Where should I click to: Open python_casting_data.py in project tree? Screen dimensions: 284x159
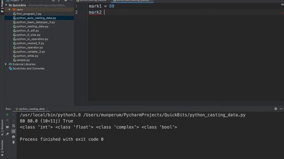coord(32,26)
